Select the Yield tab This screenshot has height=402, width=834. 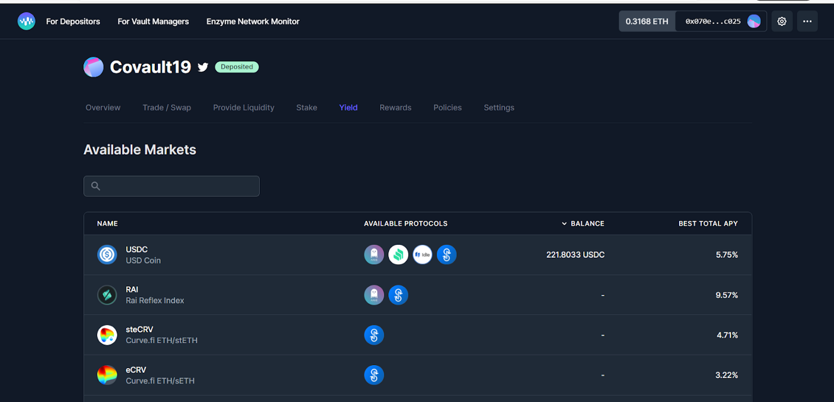pos(348,108)
